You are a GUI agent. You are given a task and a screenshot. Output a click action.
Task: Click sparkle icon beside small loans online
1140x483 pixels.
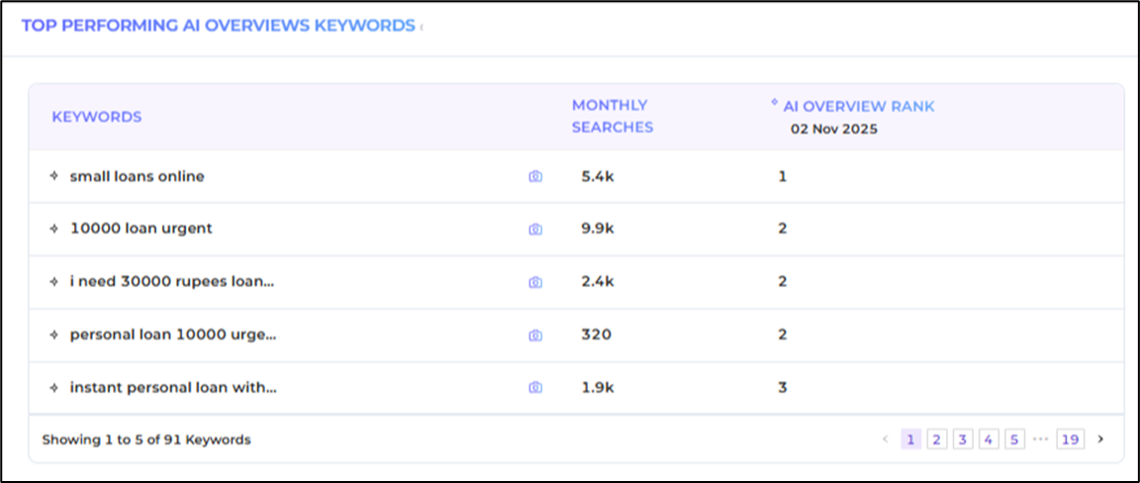tap(54, 176)
